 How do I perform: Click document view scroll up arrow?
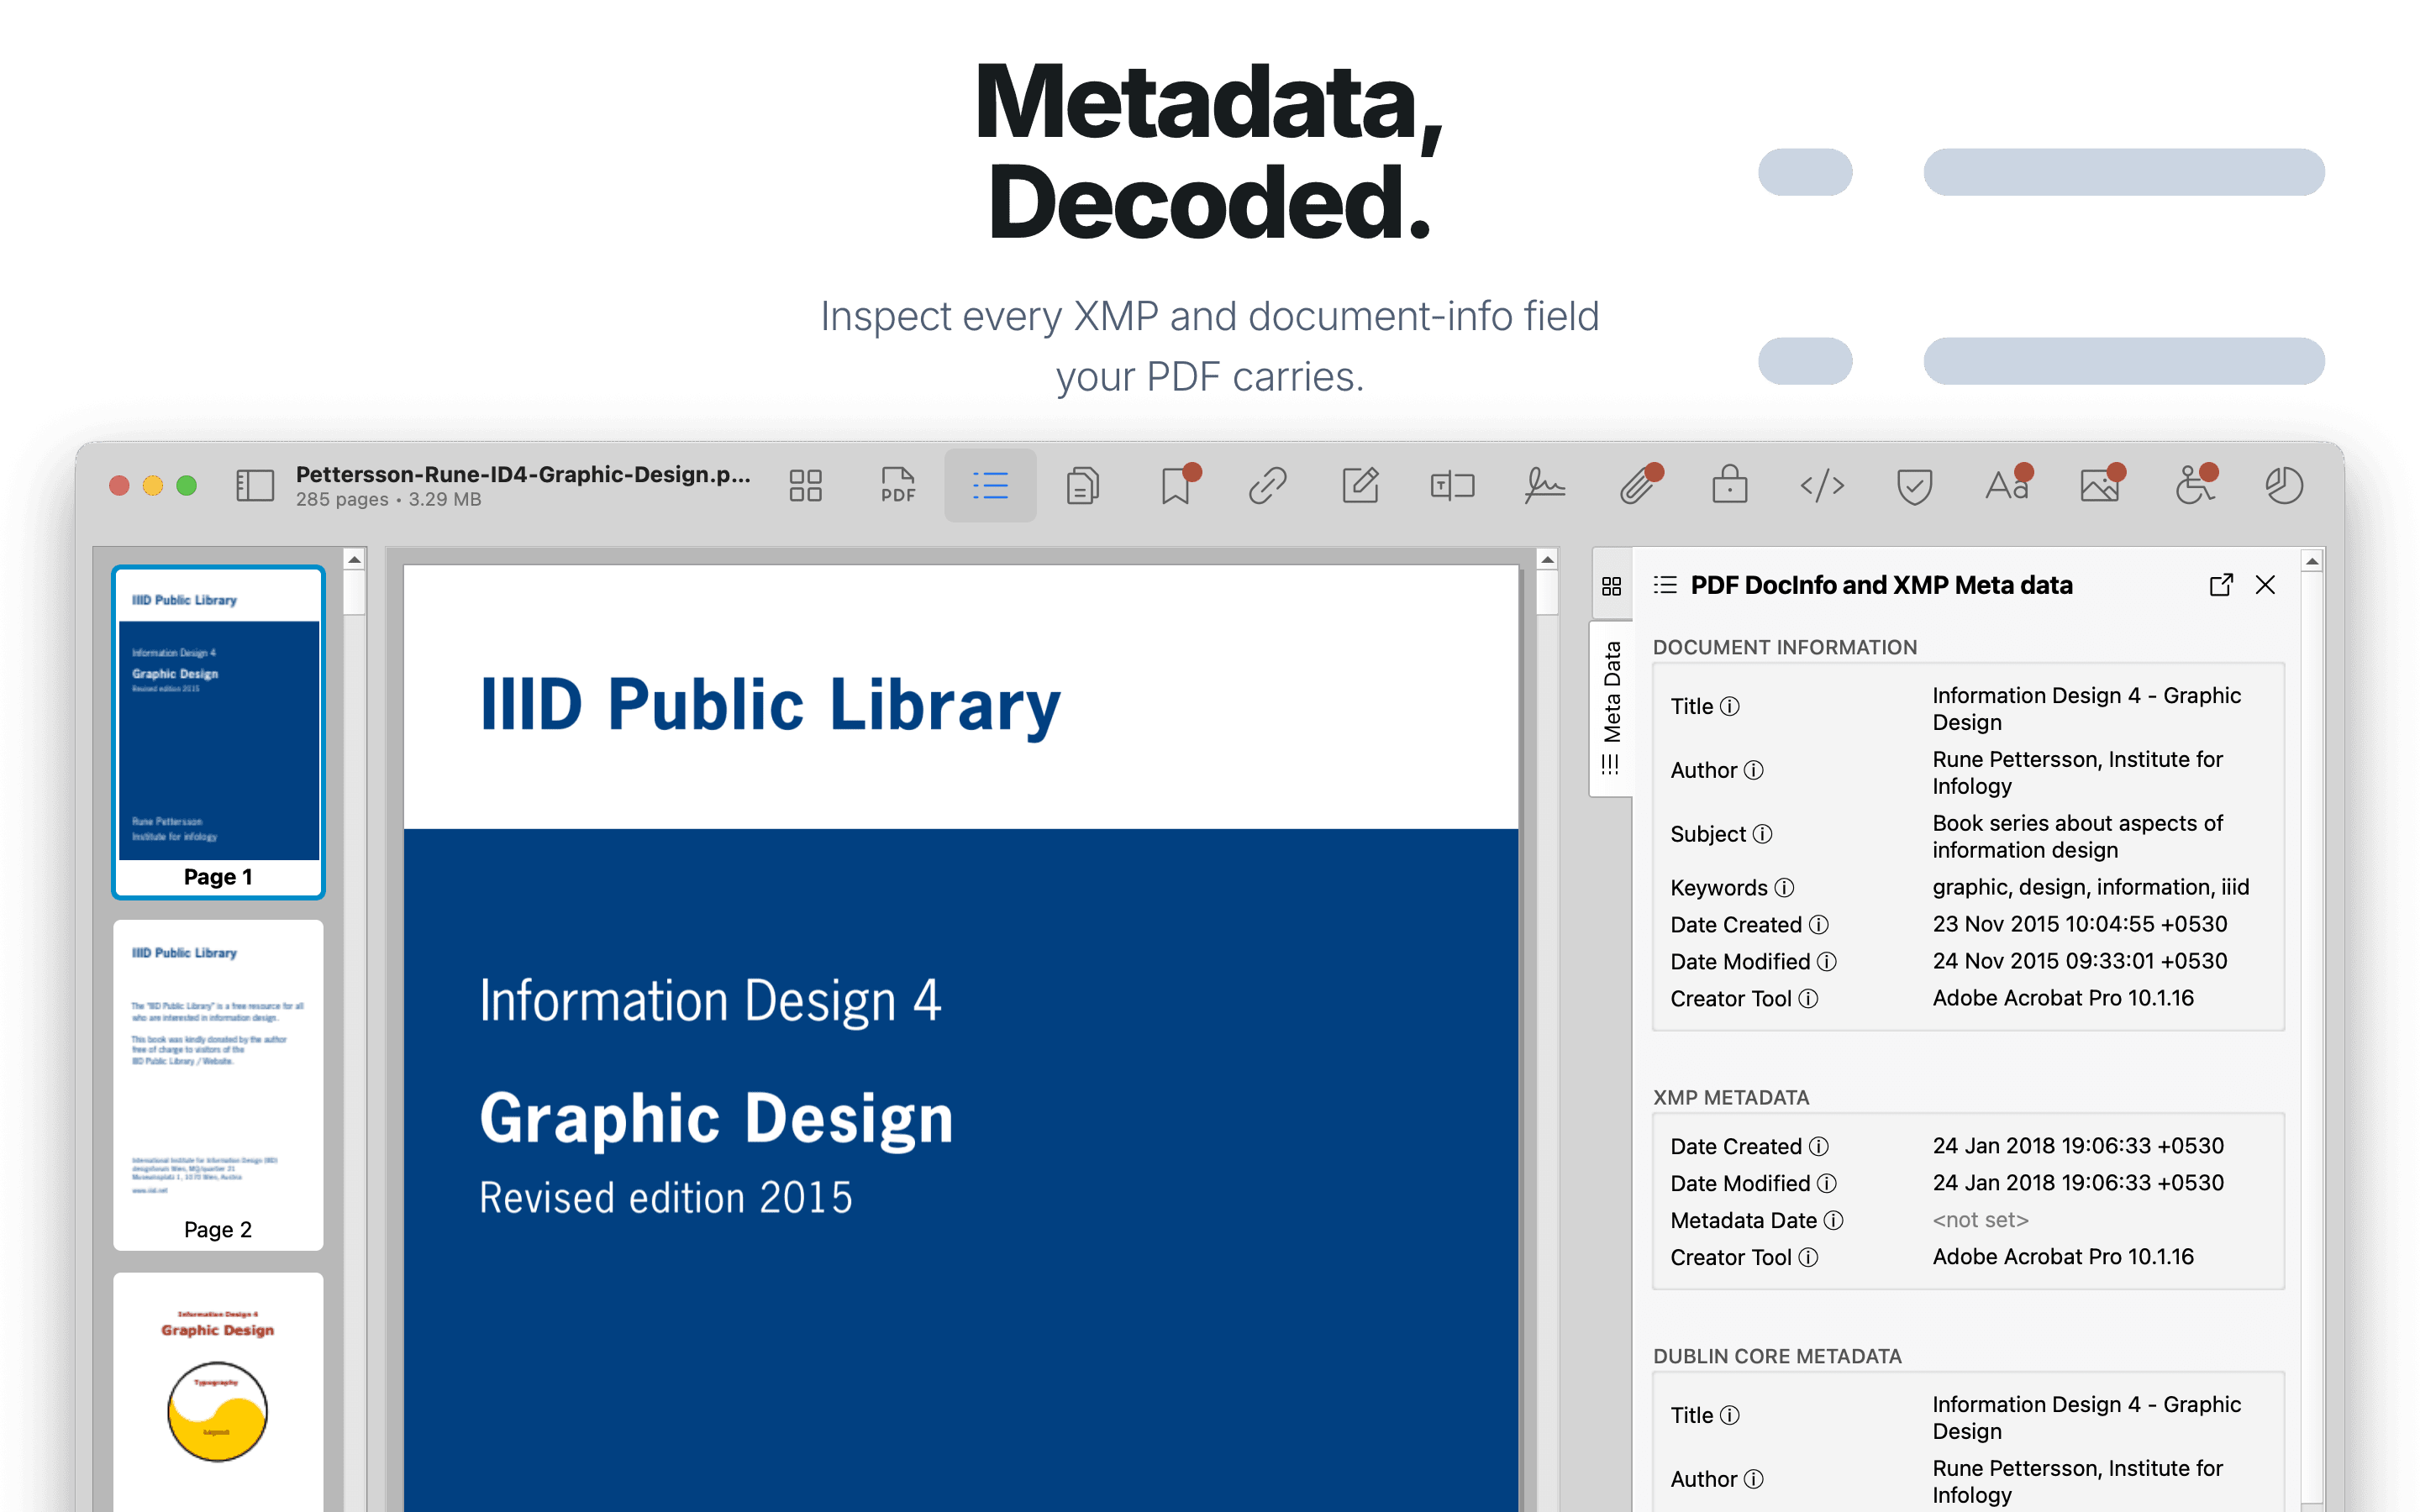click(1547, 560)
